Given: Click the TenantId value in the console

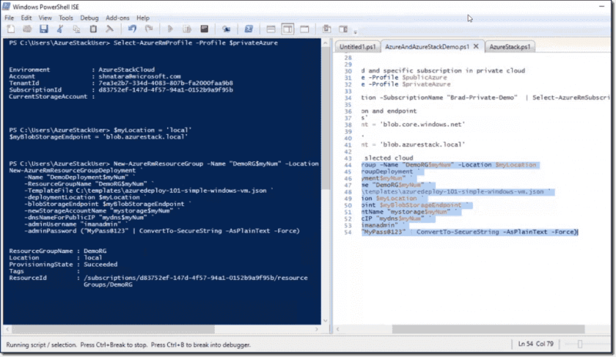Looking at the screenshot, I should (x=166, y=83).
